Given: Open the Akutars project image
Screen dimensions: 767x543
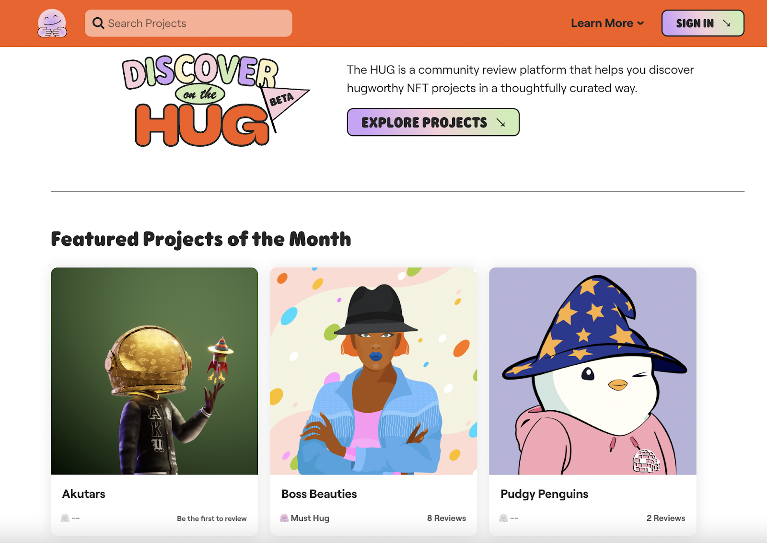Looking at the screenshot, I should click(x=154, y=371).
